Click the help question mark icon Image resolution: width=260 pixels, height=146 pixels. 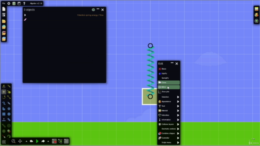coord(24,3)
